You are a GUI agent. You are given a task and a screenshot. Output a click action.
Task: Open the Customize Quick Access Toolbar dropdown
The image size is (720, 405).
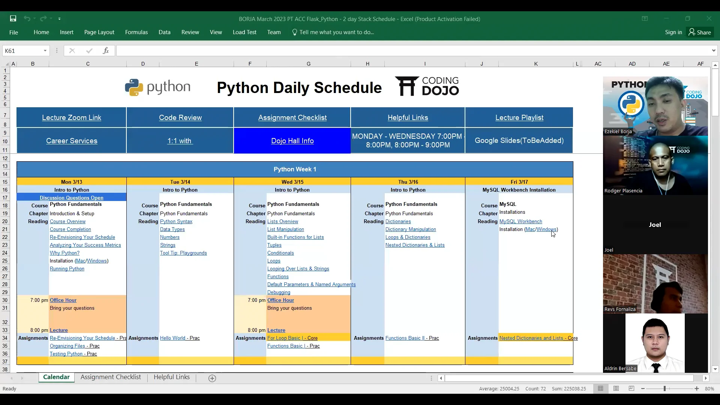pos(60,18)
